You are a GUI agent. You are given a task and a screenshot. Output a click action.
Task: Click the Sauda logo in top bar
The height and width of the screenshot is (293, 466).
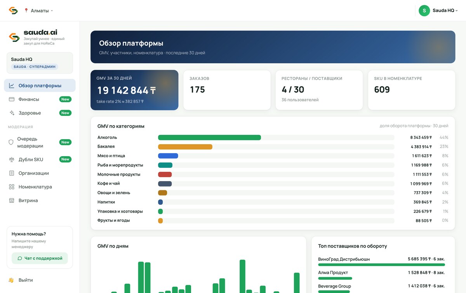(x=13, y=10)
